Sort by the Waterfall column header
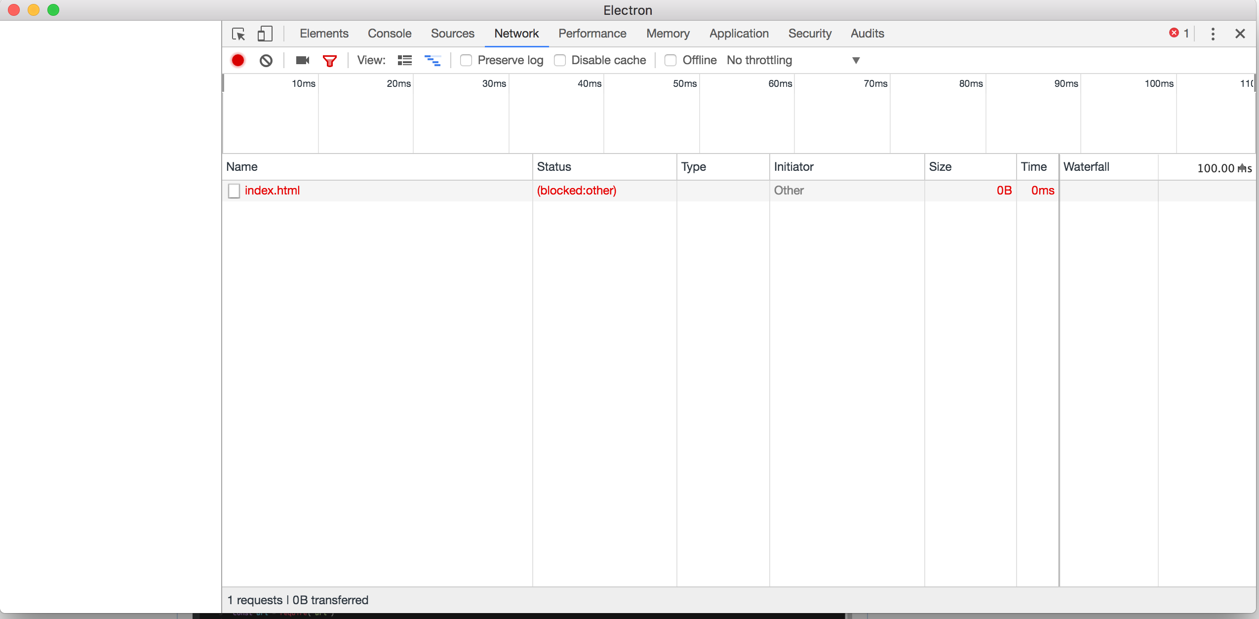Image resolution: width=1259 pixels, height=619 pixels. pyautogui.click(x=1086, y=167)
